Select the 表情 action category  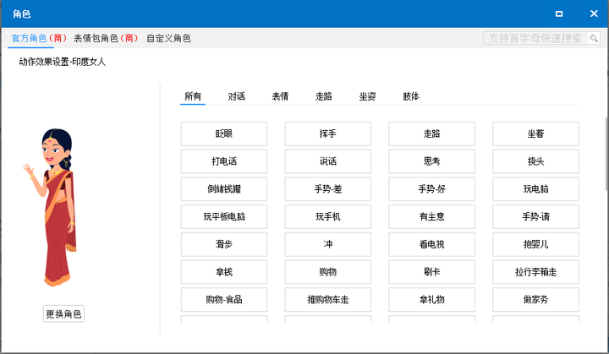click(x=280, y=96)
